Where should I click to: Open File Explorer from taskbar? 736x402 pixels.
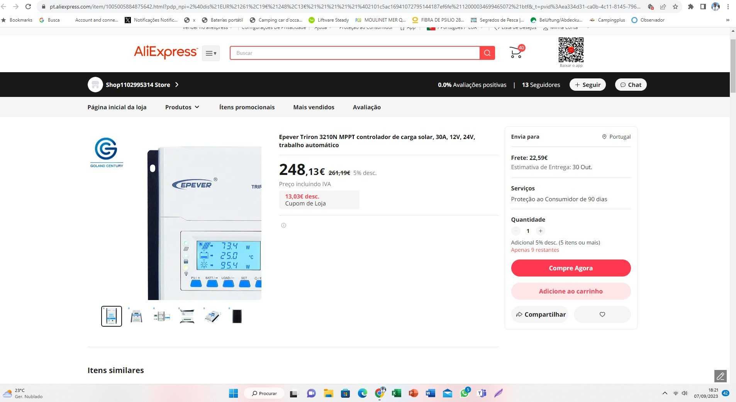(328, 393)
